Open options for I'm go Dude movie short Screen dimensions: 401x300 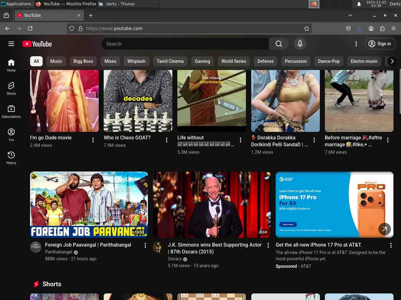tap(93, 140)
